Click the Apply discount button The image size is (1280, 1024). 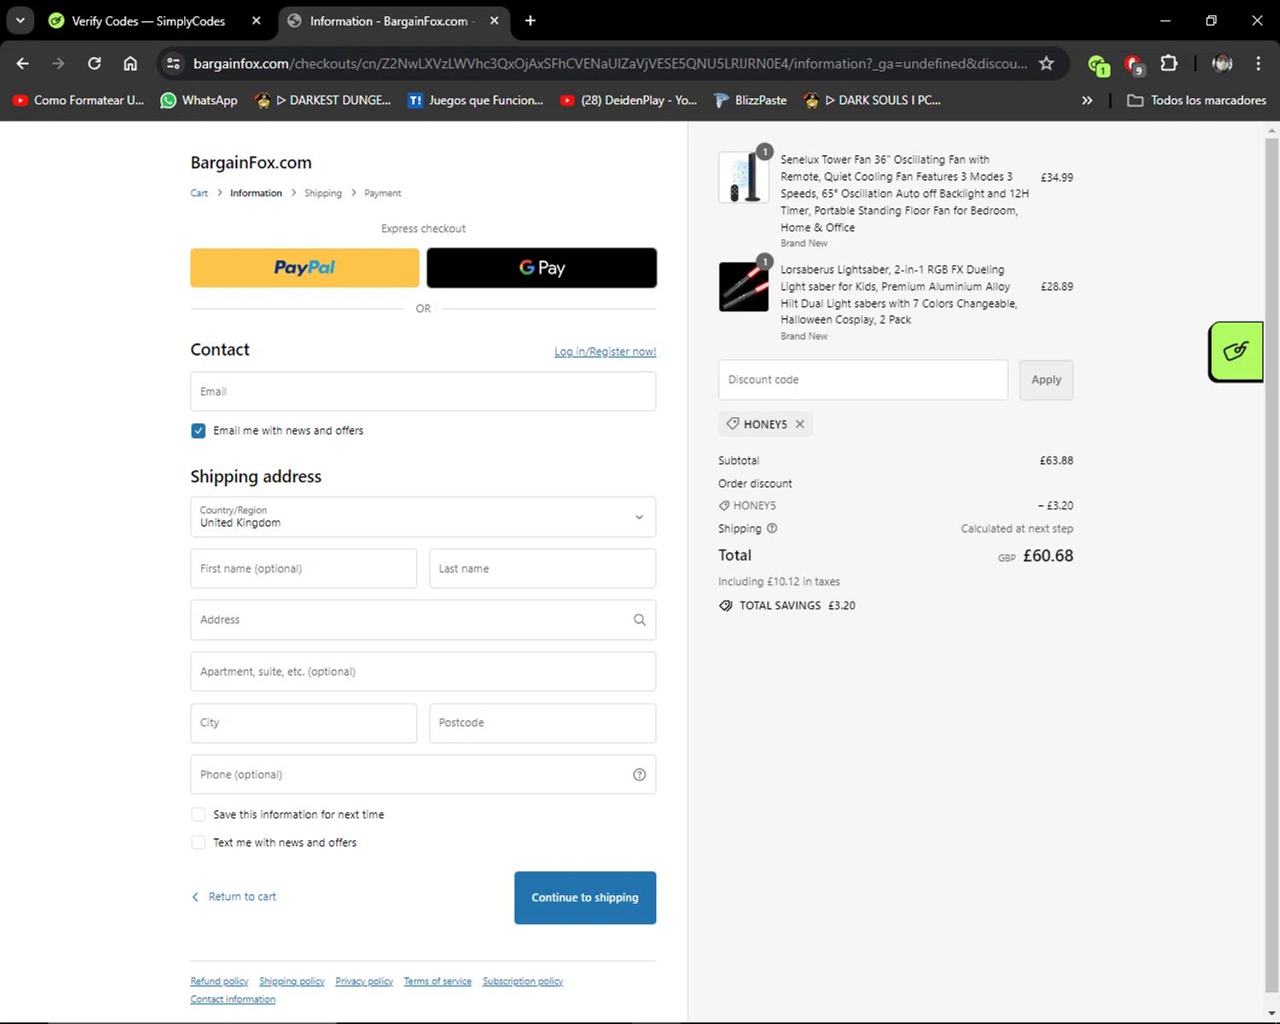pyautogui.click(x=1046, y=380)
